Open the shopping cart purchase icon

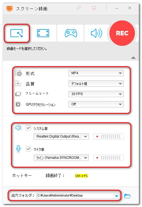[94, 8]
